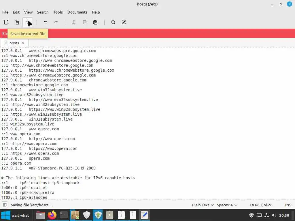Open the white zipper archive taskbar icon

121,215
